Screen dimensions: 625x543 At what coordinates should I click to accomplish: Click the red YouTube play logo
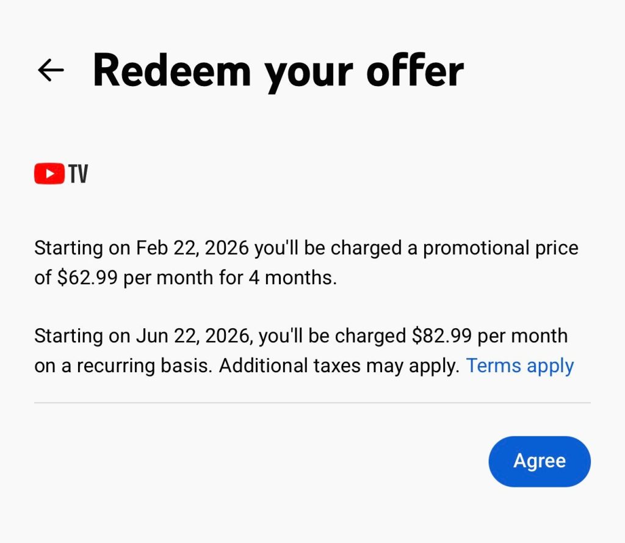(x=49, y=174)
